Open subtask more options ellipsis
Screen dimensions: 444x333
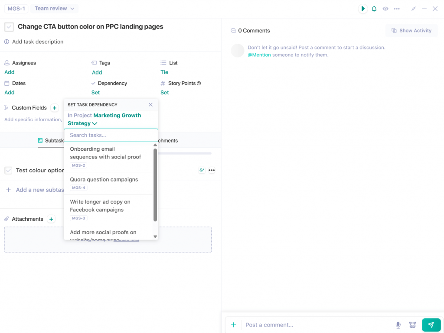coord(212,170)
